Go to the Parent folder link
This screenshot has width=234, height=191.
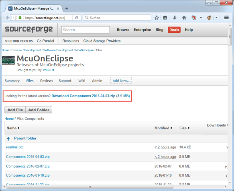pyautogui.click(x=25, y=138)
